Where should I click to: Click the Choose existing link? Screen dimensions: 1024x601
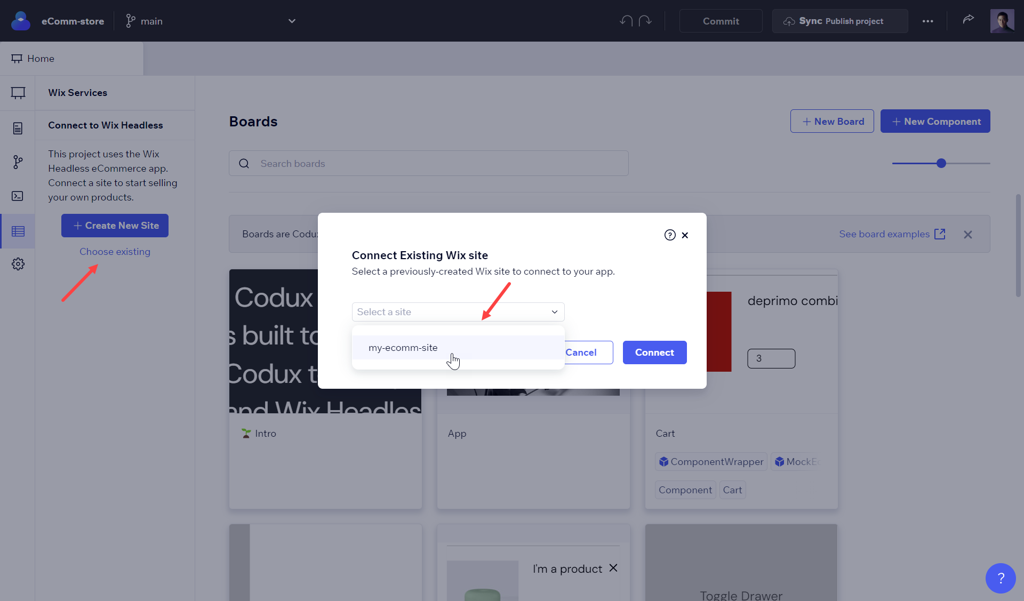(115, 252)
